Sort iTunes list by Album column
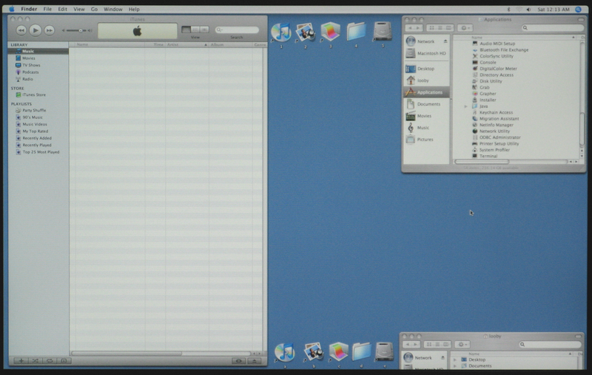Screen dimensions: 592x375 tap(231, 44)
